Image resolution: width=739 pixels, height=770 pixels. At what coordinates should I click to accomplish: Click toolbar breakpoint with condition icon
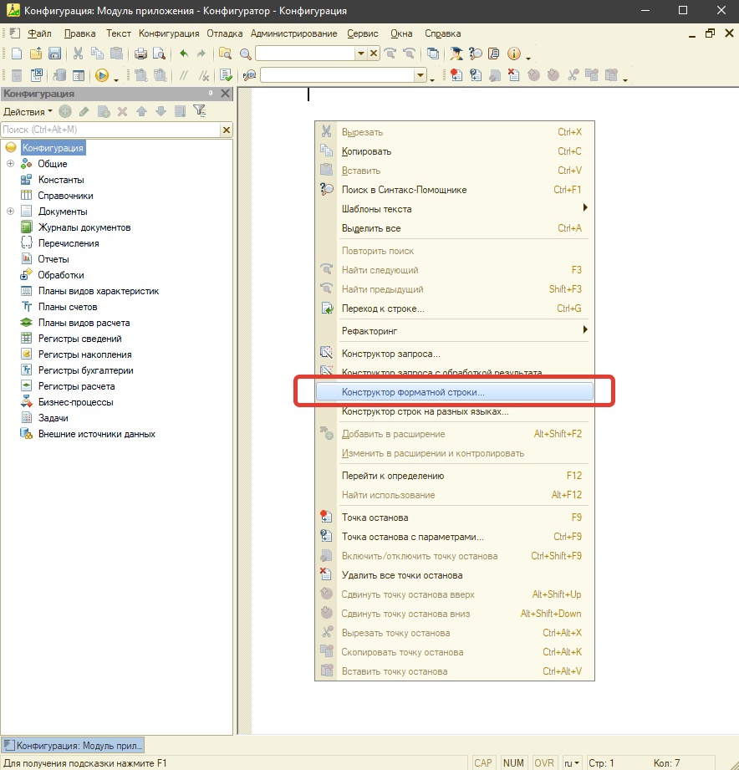pos(476,75)
